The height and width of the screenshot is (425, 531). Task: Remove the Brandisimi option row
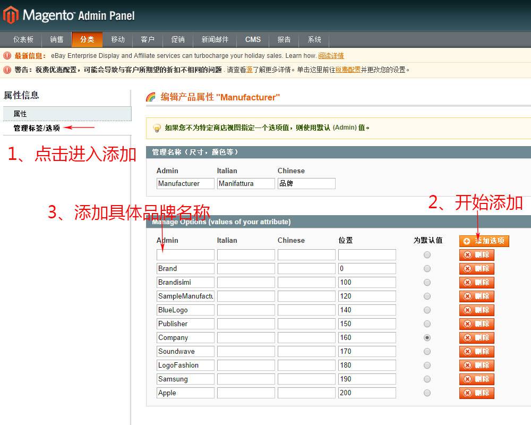tap(476, 282)
